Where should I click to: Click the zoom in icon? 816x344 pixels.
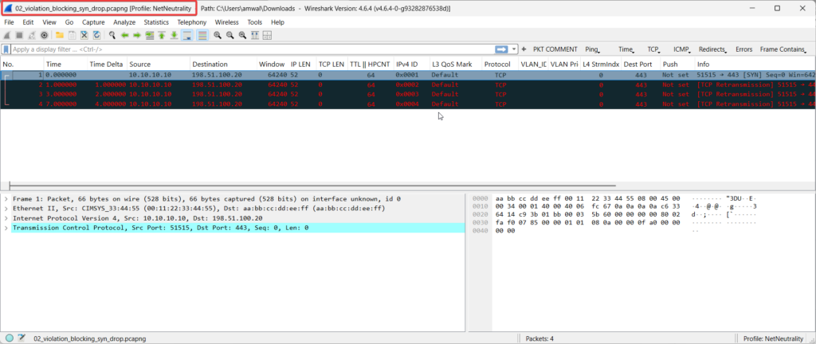pyautogui.click(x=217, y=35)
